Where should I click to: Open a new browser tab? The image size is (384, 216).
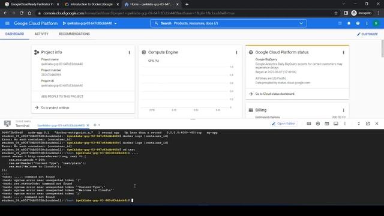[187, 4]
